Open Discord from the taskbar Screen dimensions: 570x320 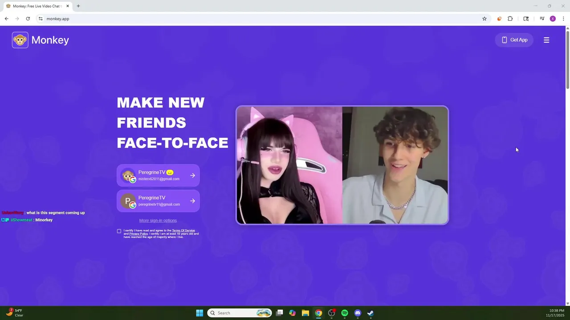358,313
